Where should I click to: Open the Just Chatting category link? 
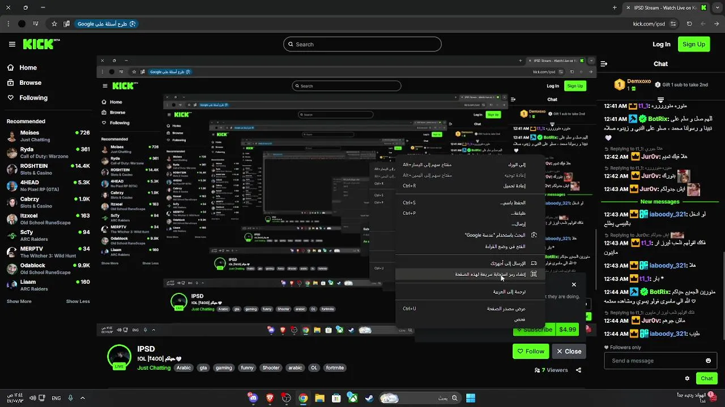(153, 367)
